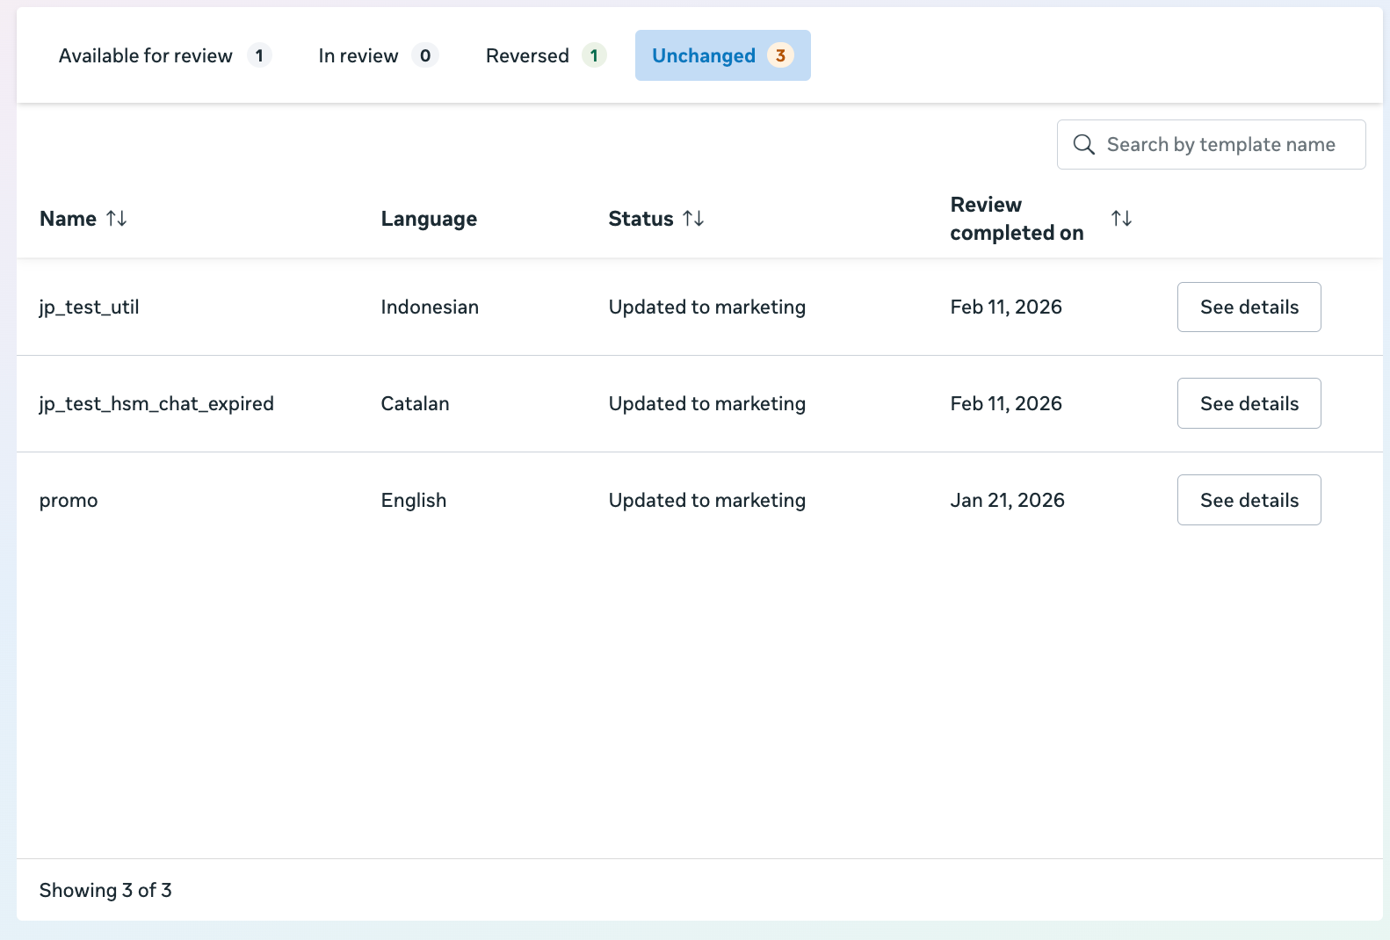Switch to Available for review tab
This screenshot has height=940, width=1390.
point(146,55)
